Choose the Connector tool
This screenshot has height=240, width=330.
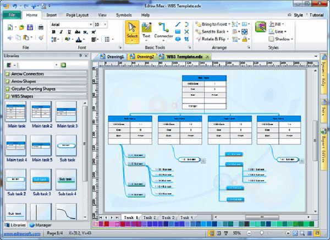[163, 31]
